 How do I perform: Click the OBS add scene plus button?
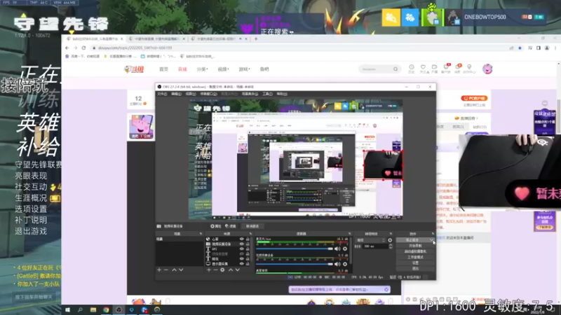pyautogui.click(x=159, y=270)
